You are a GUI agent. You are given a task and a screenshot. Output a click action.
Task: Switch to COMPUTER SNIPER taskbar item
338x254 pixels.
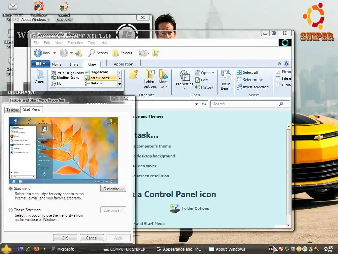[x=124, y=249]
